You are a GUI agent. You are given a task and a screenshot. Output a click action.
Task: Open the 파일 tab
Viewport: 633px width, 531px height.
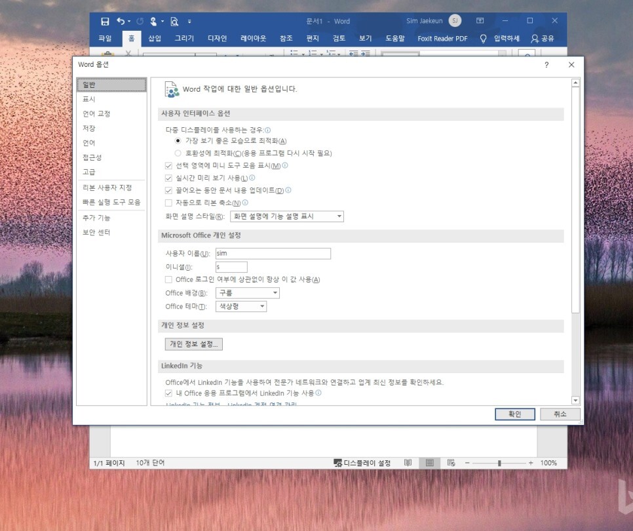[105, 39]
